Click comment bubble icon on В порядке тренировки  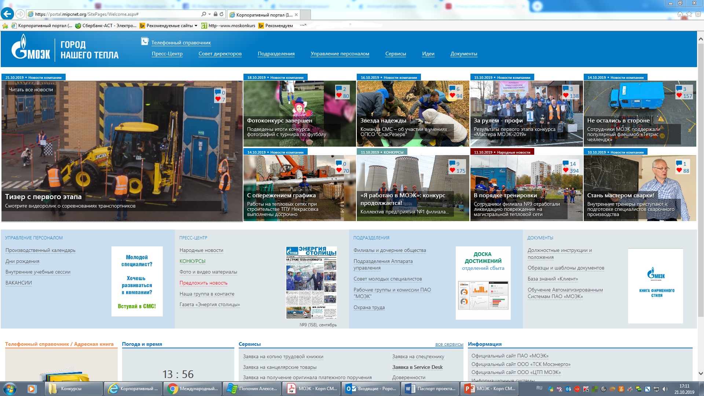pyautogui.click(x=566, y=164)
